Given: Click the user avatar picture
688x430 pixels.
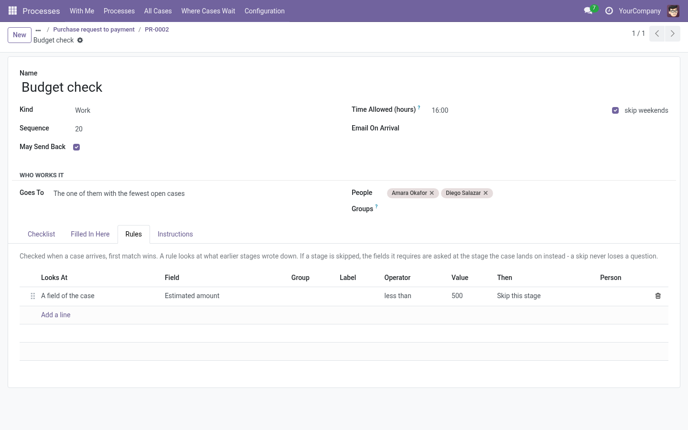Looking at the screenshot, I should click(673, 11).
